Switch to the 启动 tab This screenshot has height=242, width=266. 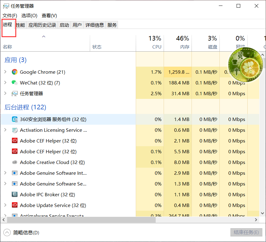point(64,25)
